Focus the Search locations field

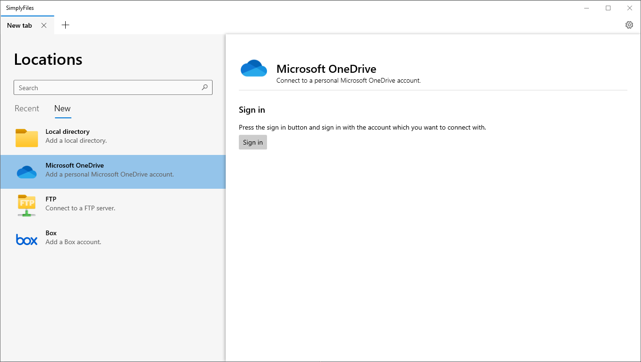coord(113,88)
